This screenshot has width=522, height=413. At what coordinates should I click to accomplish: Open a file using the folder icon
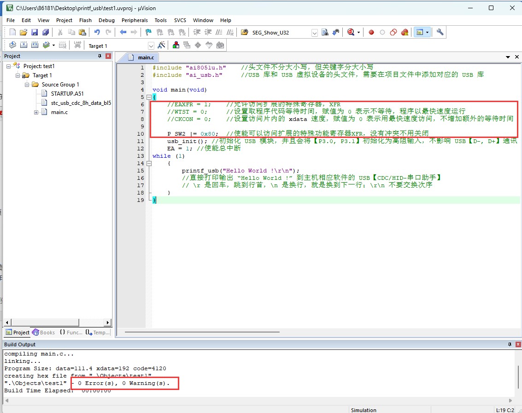23,32
